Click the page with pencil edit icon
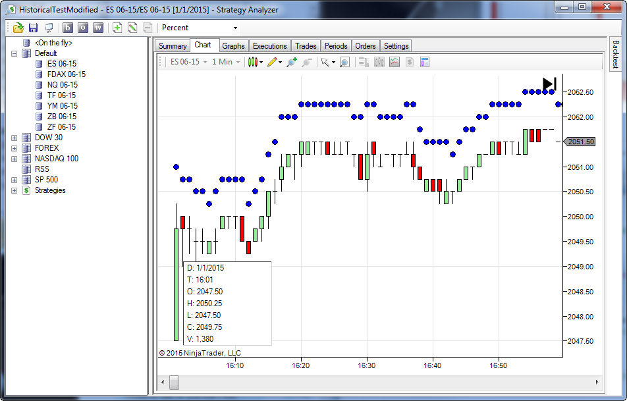This screenshot has height=401, width=627. (132, 28)
